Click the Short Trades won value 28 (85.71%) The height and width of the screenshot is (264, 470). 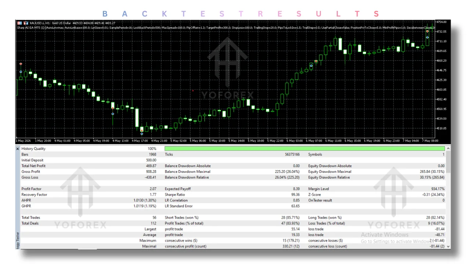pyautogui.click(x=290, y=217)
